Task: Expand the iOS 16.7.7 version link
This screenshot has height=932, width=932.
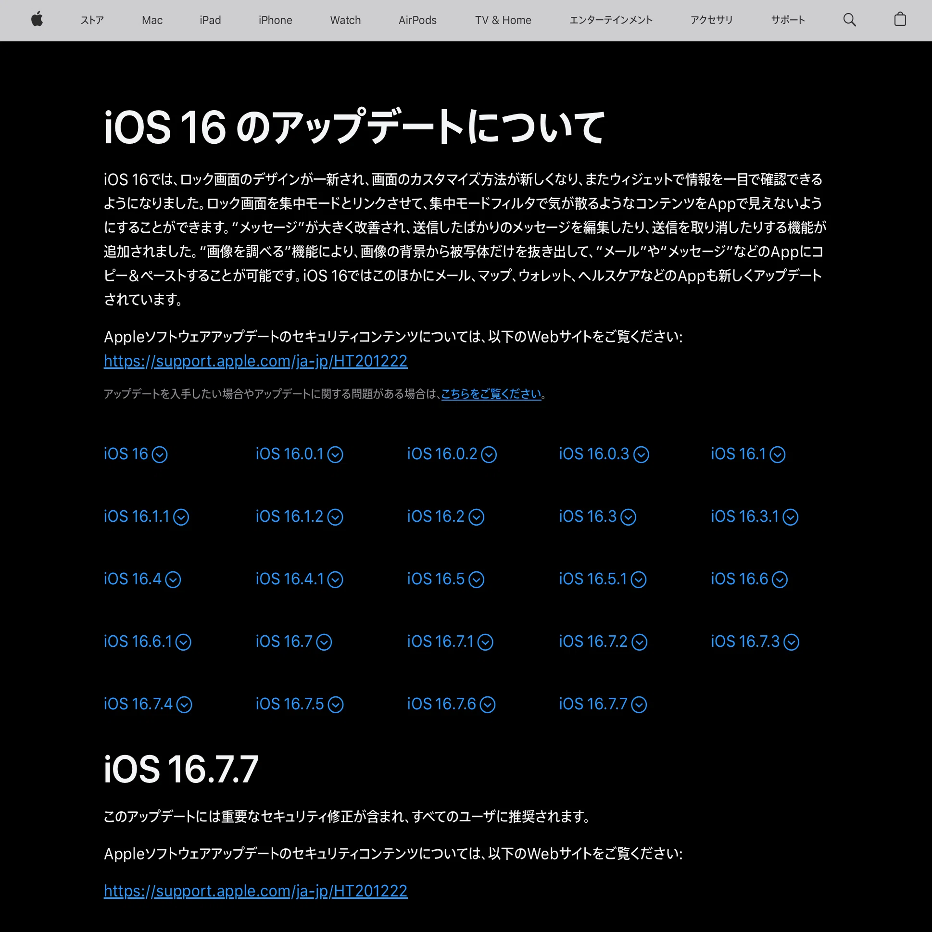Action: pyautogui.click(x=603, y=705)
